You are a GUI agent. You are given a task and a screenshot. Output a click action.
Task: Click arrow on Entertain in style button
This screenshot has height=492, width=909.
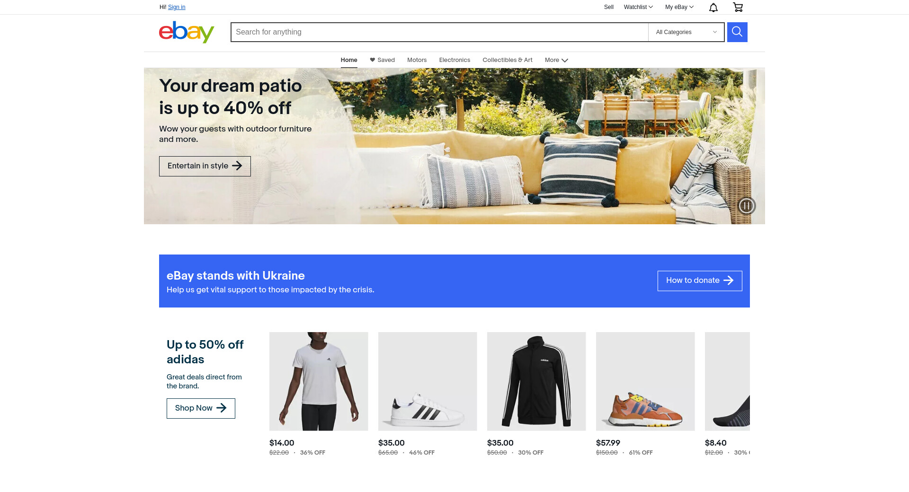pos(237,166)
